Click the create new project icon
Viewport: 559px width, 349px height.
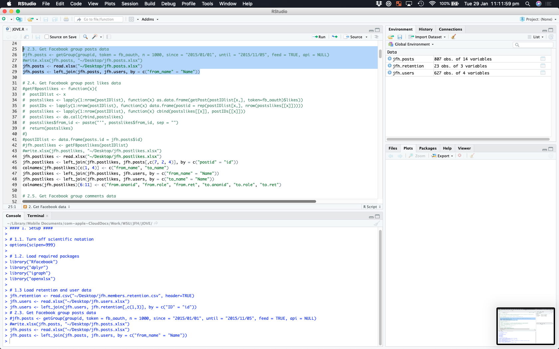(x=19, y=19)
